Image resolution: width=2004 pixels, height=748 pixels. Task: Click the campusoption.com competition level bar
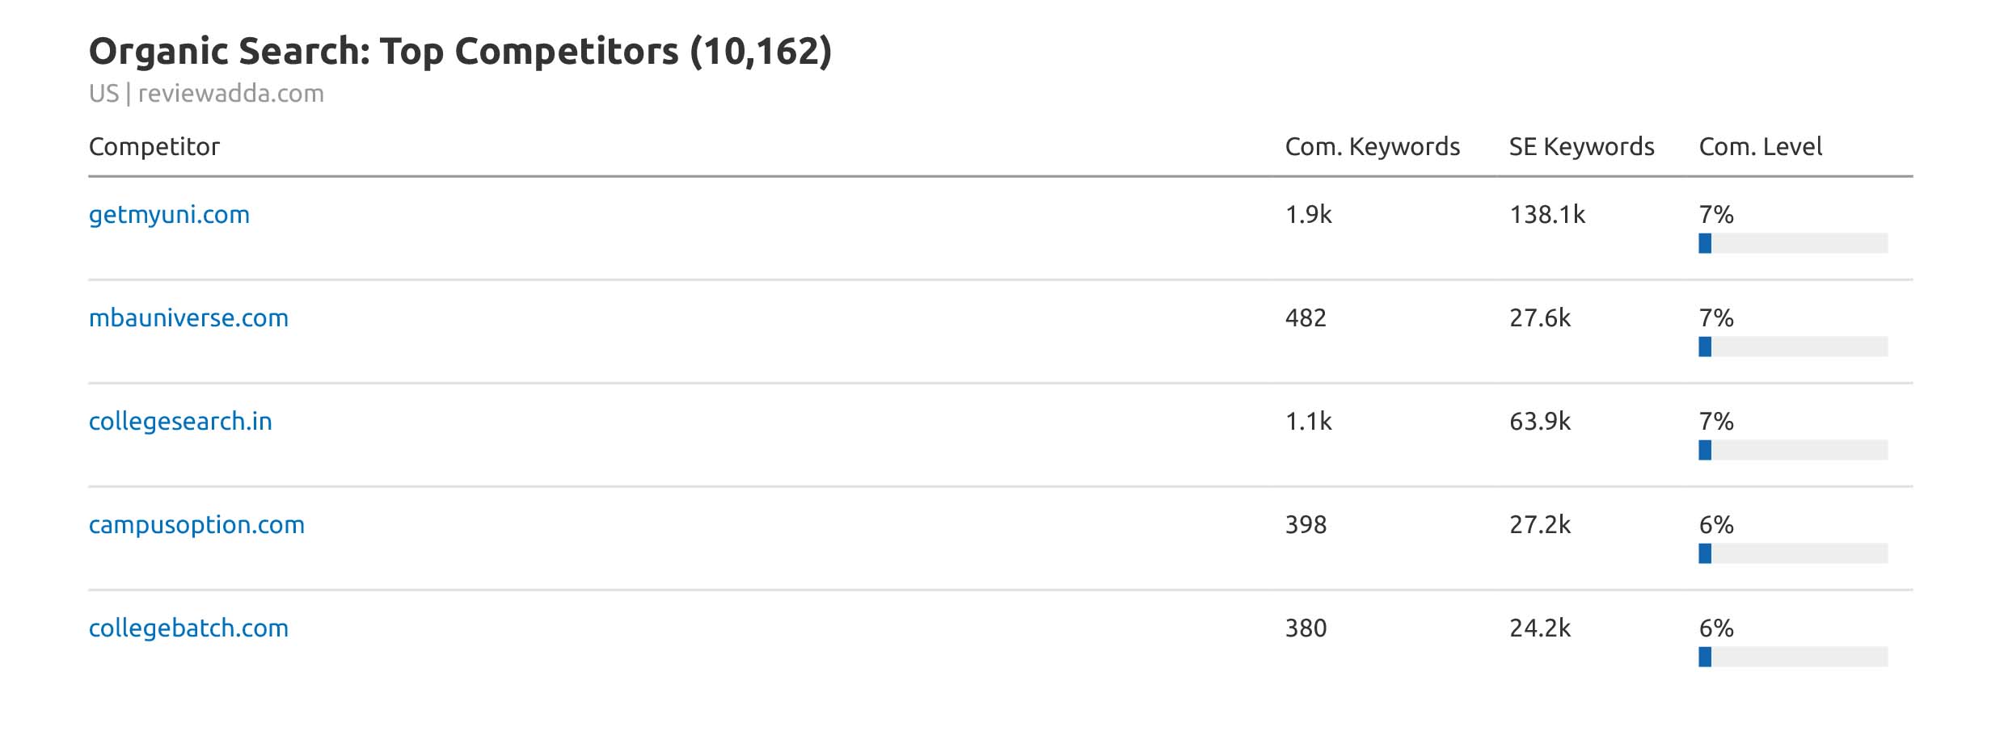tap(1792, 553)
